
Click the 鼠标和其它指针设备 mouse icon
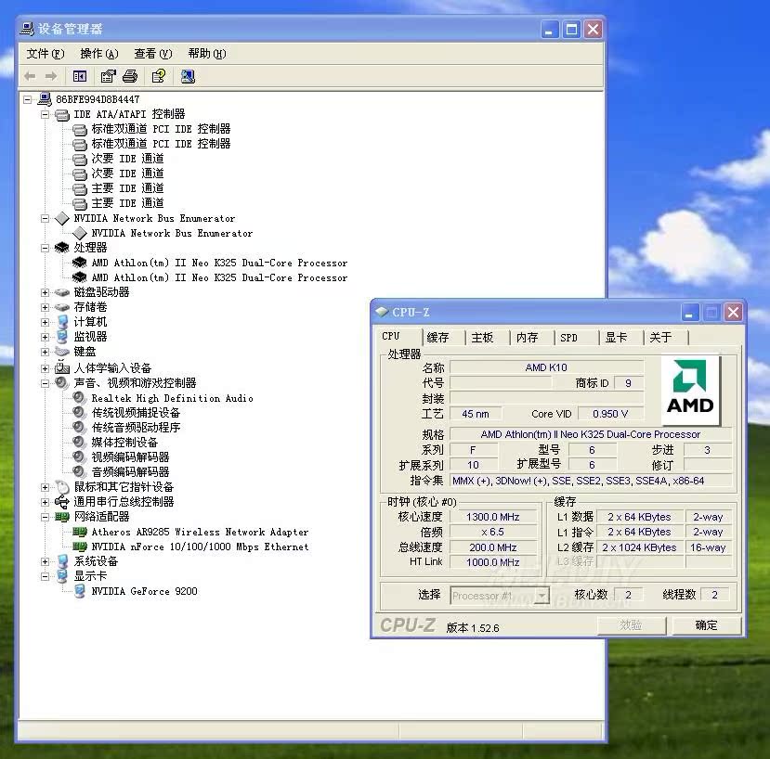click(x=62, y=487)
